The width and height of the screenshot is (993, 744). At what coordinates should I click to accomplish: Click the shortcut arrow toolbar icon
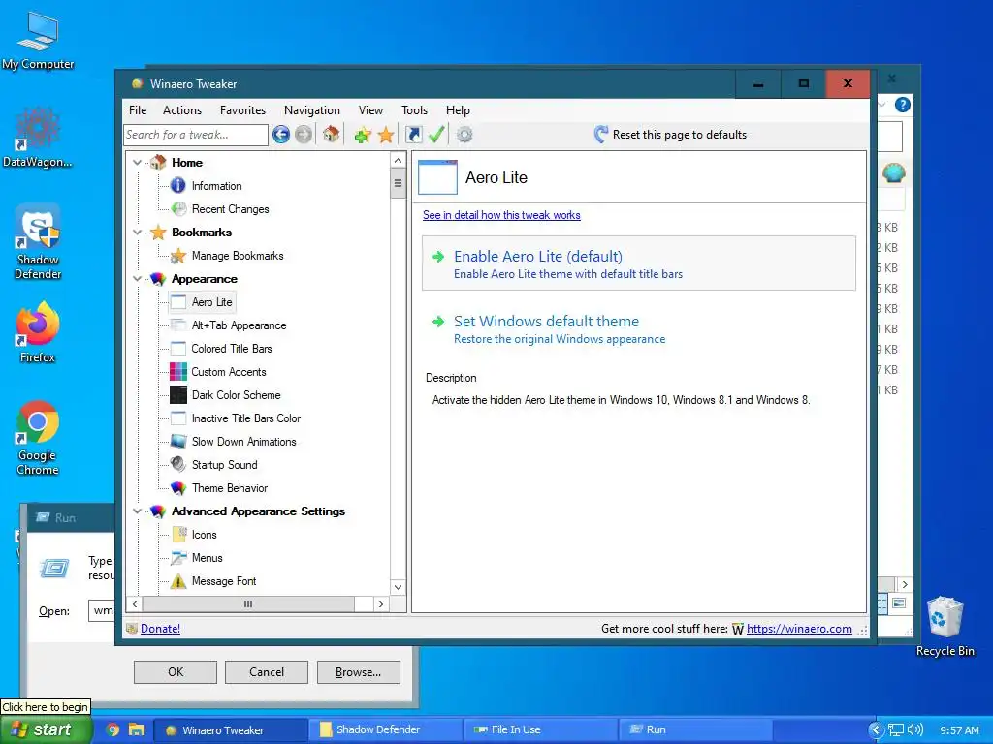tap(413, 134)
